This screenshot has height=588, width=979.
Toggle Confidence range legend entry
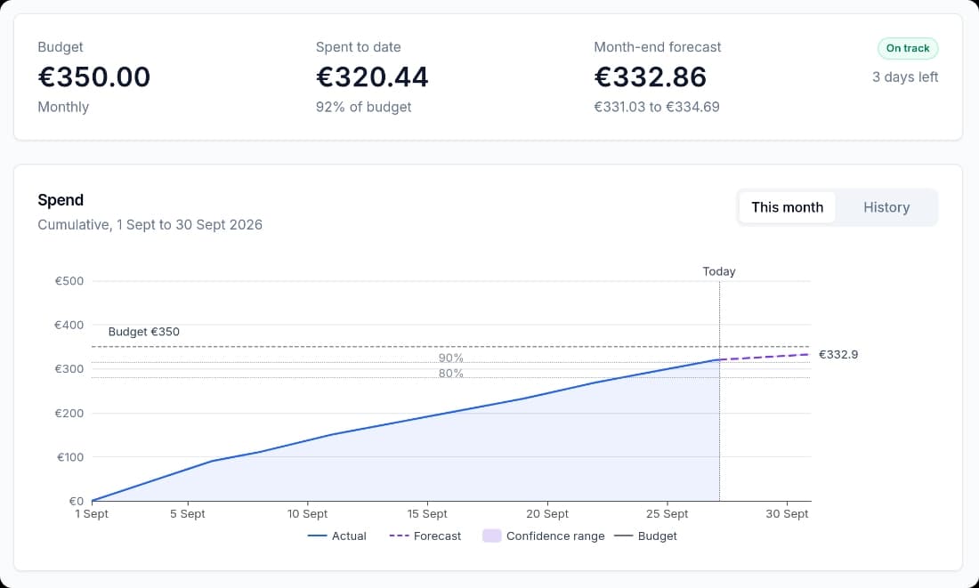(x=543, y=536)
